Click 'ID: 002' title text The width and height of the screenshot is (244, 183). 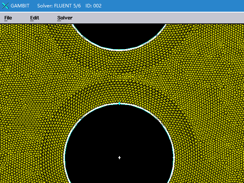tap(93, 6)
